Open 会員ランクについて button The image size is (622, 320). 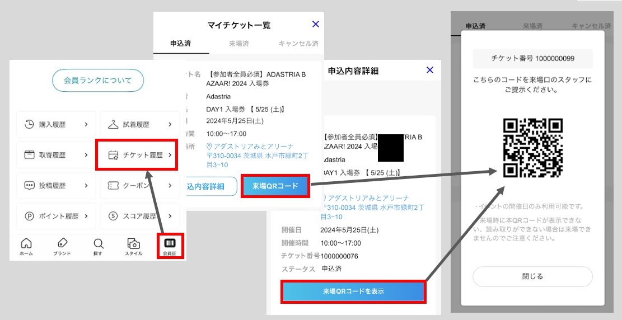97,81
